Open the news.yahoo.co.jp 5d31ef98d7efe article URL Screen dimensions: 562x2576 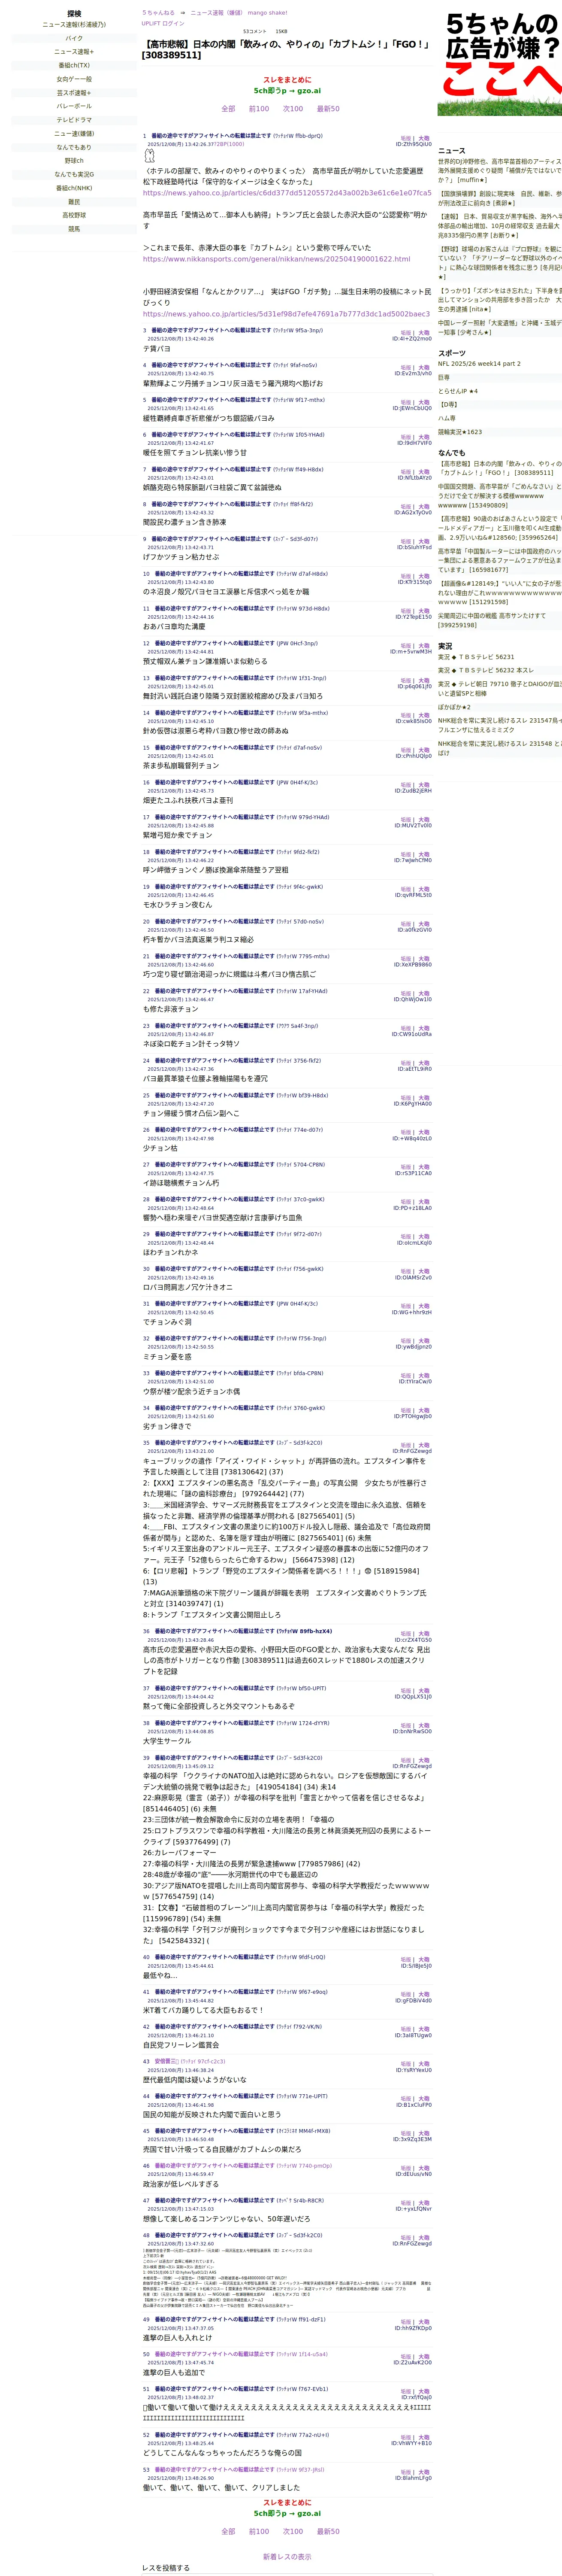coord(286,313)
